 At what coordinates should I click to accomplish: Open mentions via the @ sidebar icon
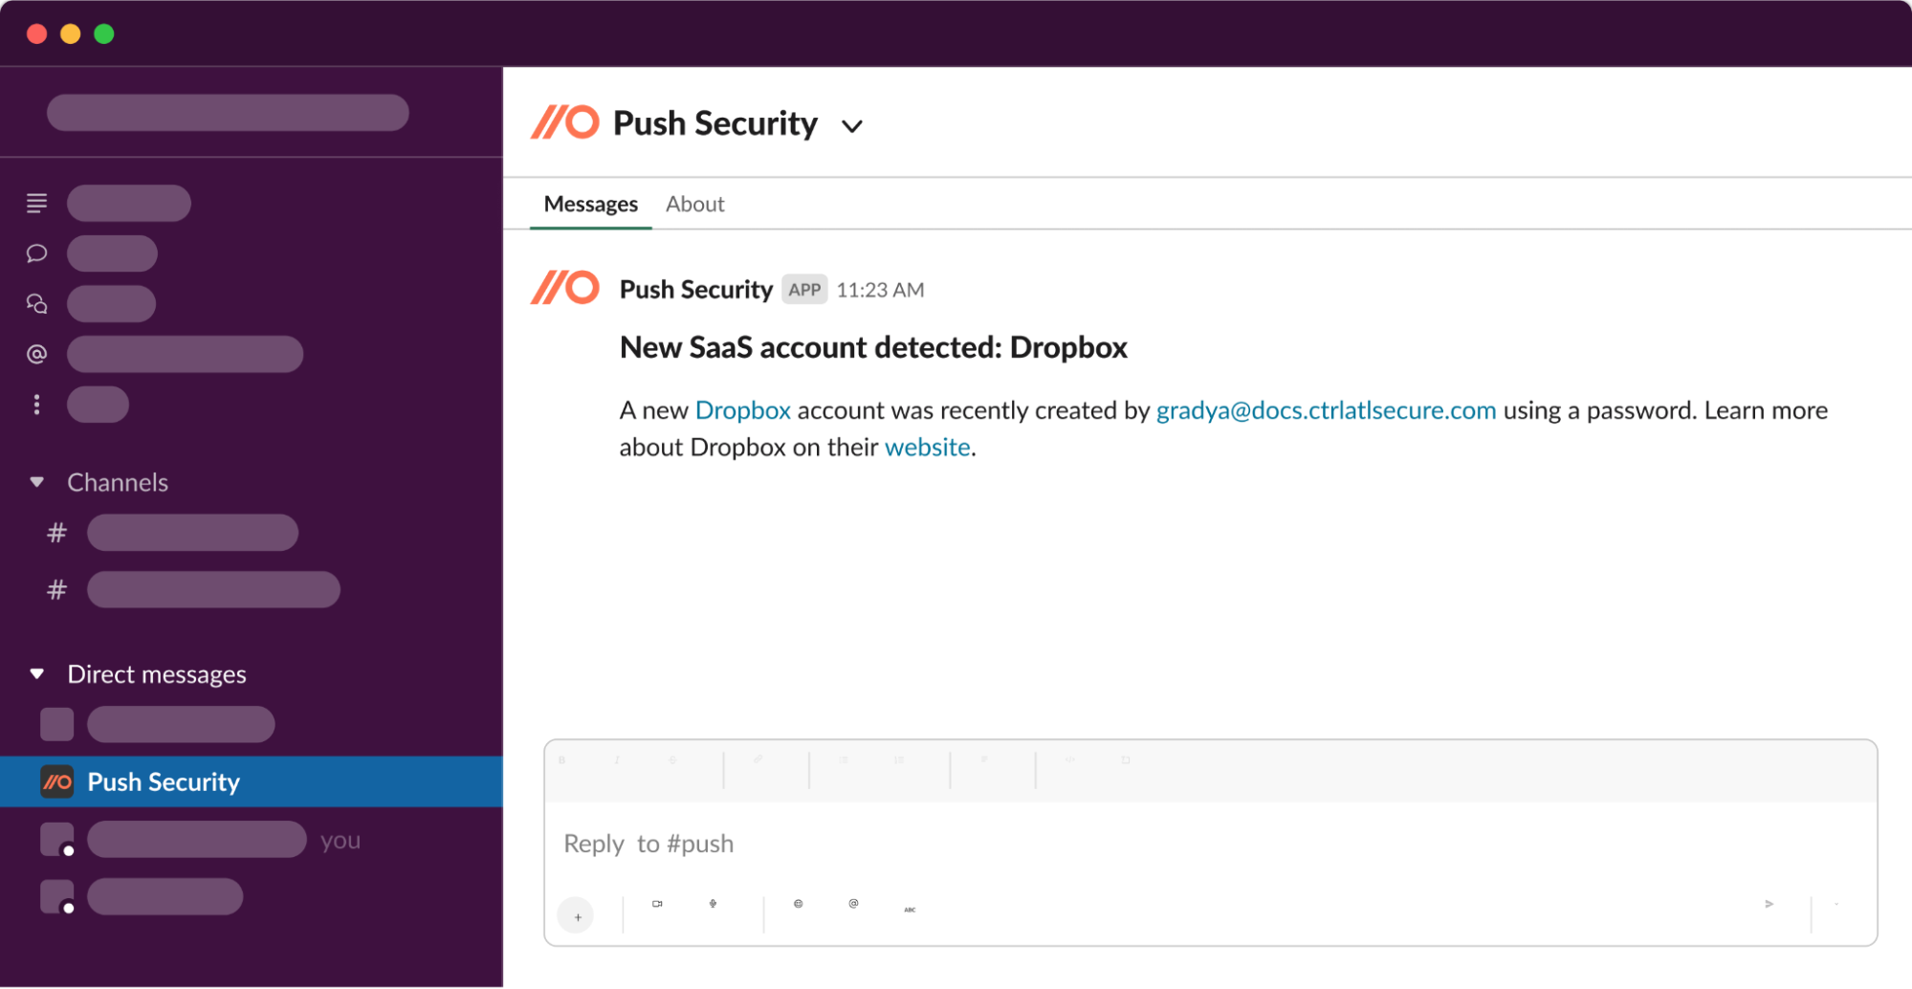coord(36,354)
